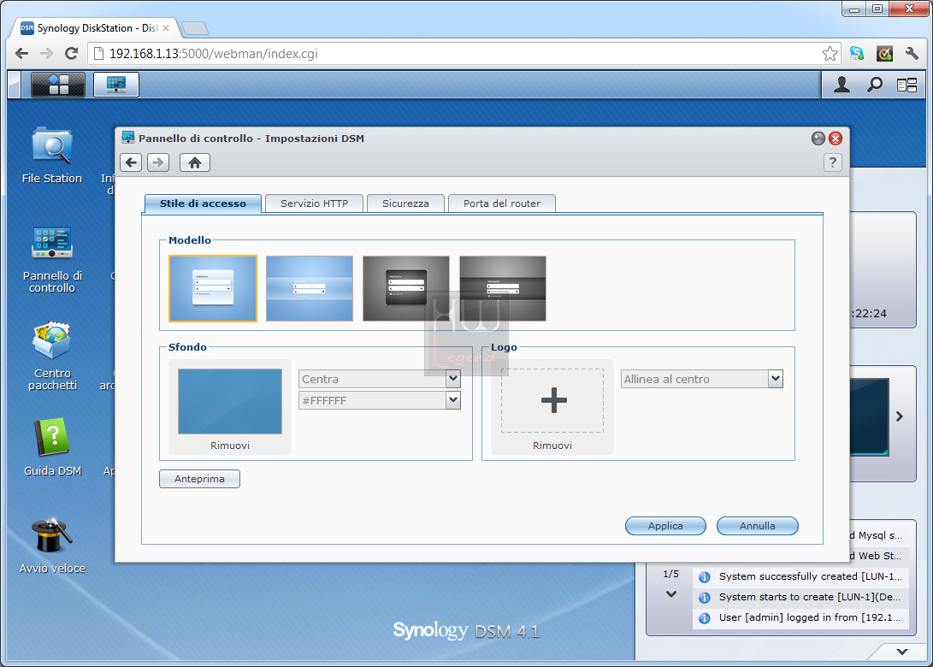Open Chrome wrench settings menu
The width and height of the screenshot is (933, 667).
point(912,54)
